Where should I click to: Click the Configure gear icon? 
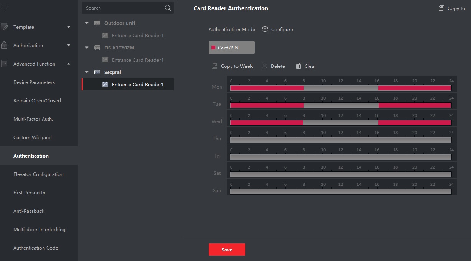pos(265,30)
